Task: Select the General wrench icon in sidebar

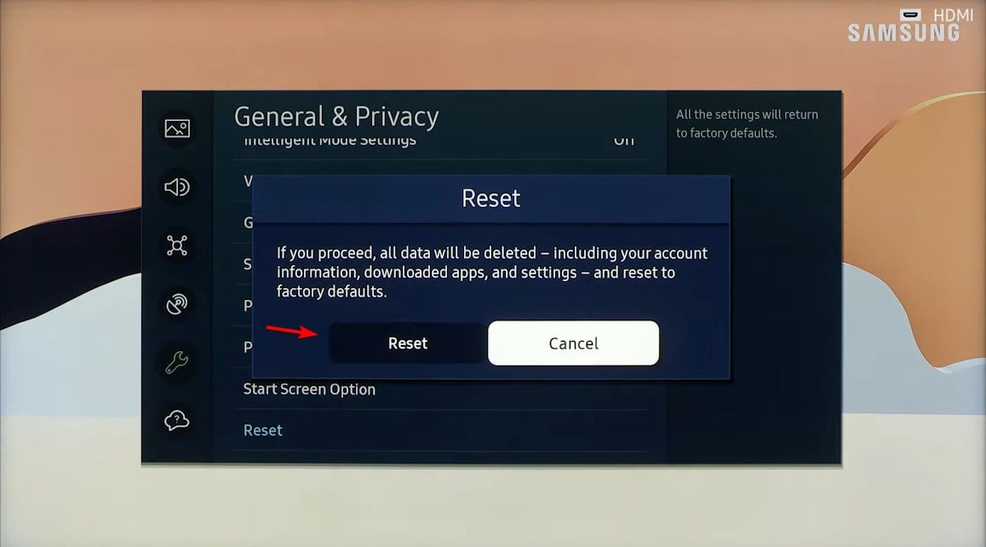Action: (x=177, y=363)
